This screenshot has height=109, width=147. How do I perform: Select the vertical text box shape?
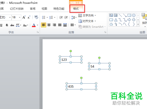click(116, 15)
